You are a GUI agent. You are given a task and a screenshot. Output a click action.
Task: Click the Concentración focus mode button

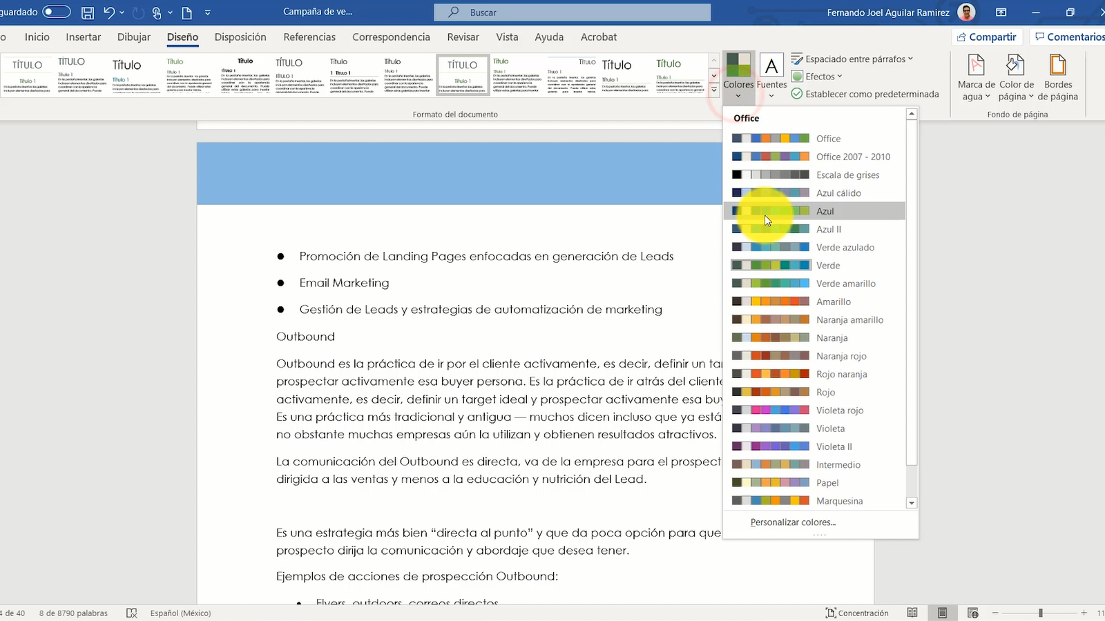(857, 613)
